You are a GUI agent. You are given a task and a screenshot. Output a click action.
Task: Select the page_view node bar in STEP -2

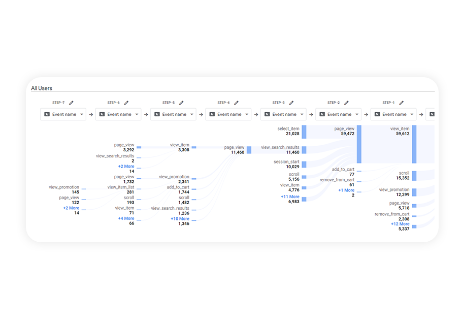[x=358, y=144]
